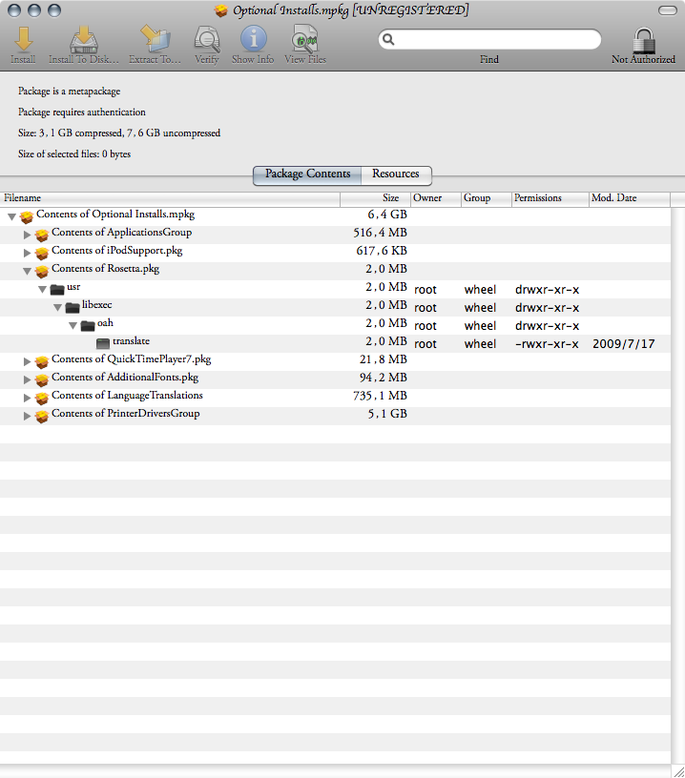
Task: Click the Optional Installs.mpkg package icon
Action: [27, 216]
